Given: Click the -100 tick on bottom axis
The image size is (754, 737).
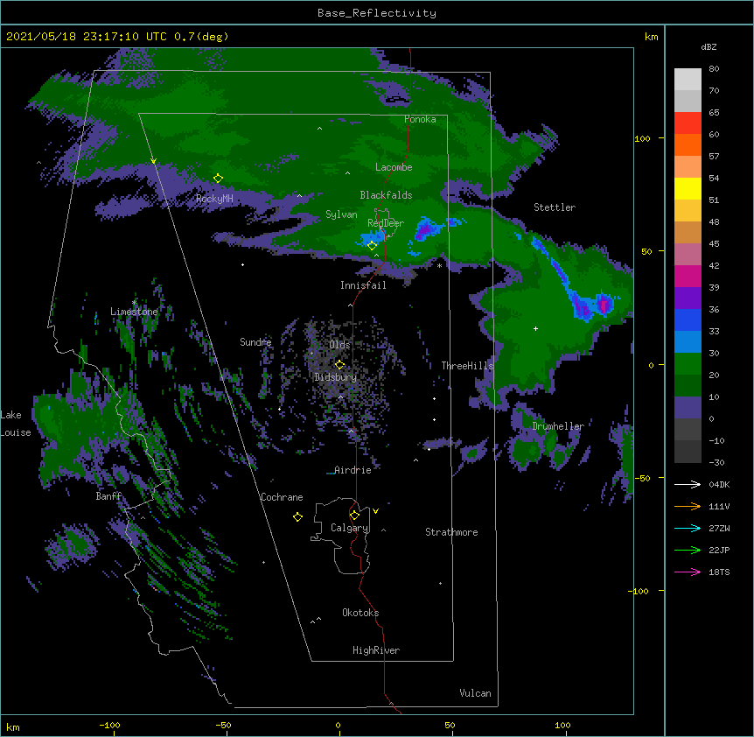Looking at the screenshot, I should [109, 725].
